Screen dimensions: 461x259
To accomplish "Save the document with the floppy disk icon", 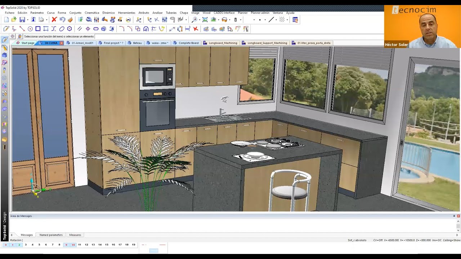I will tap(22, 20).
